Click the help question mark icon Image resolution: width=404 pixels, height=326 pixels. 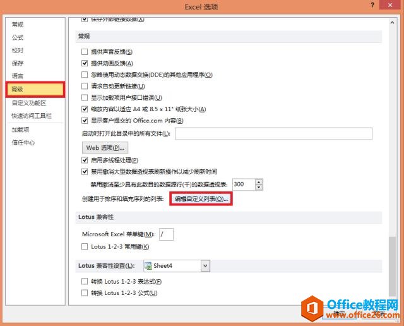tap(372, 5)
